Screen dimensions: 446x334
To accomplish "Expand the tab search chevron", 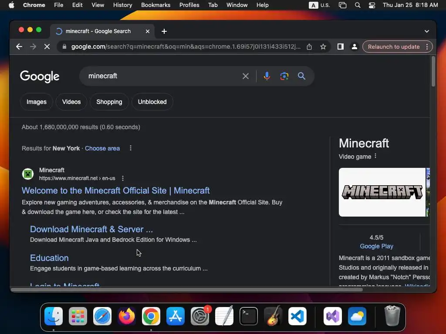I will (427, 31).
